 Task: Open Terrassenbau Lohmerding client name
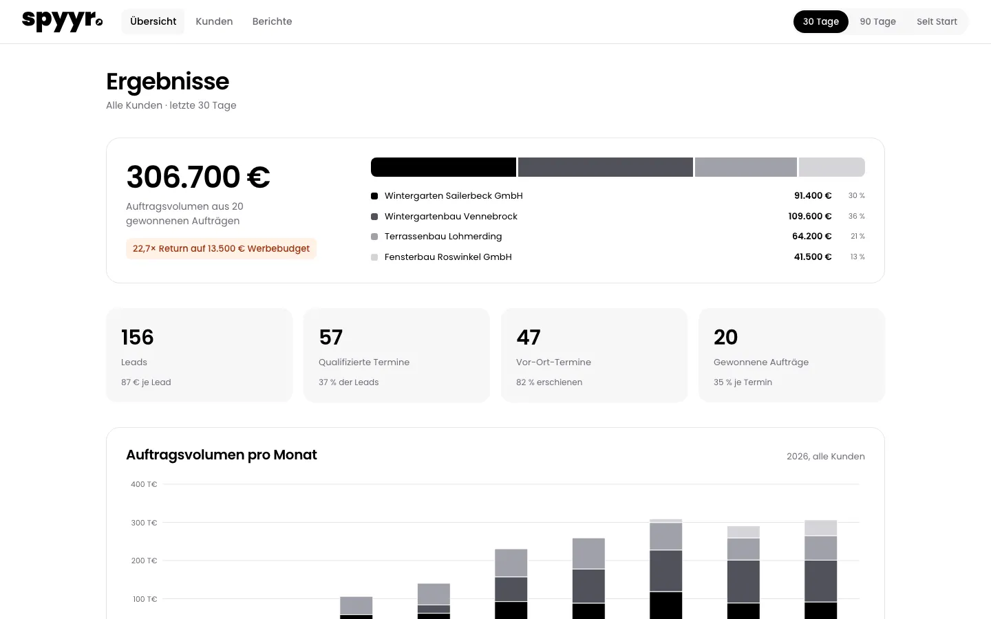(443, 237)
